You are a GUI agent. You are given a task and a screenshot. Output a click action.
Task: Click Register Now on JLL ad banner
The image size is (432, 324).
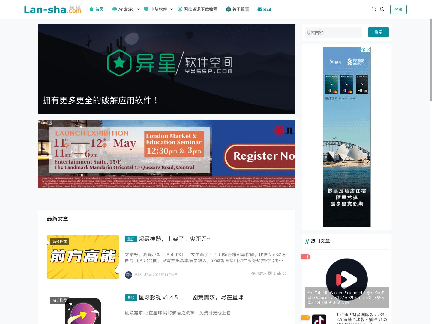[x=260, y=156]
